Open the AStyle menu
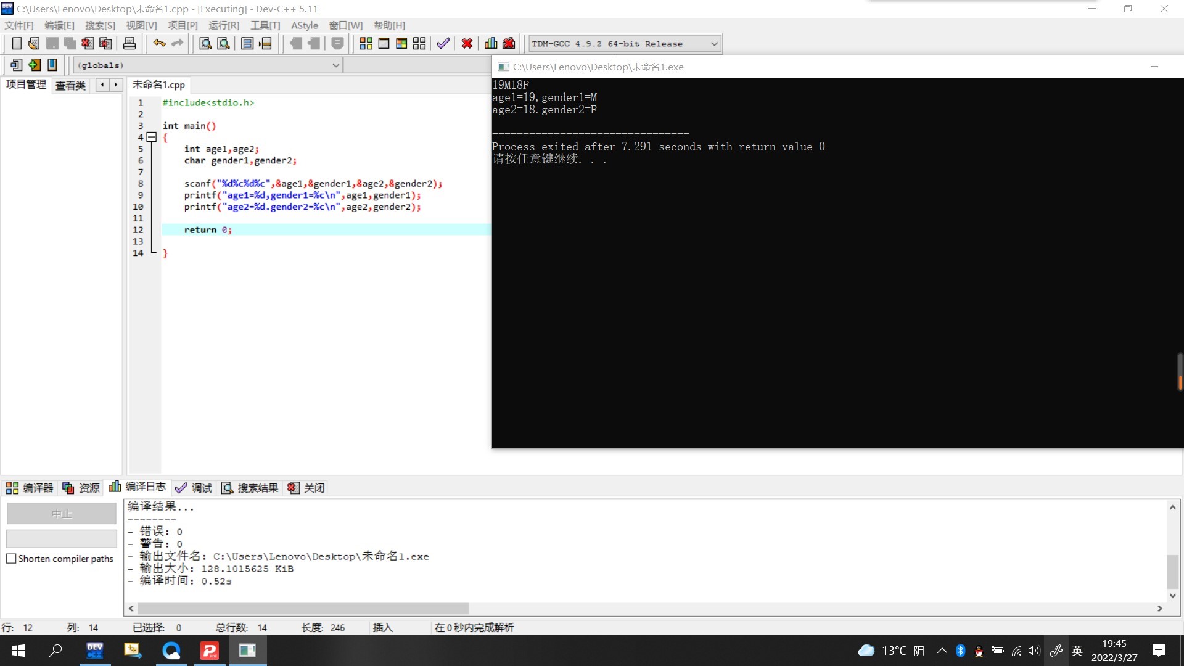Viewport: 1184px width, 666px height. click(304, 25)
